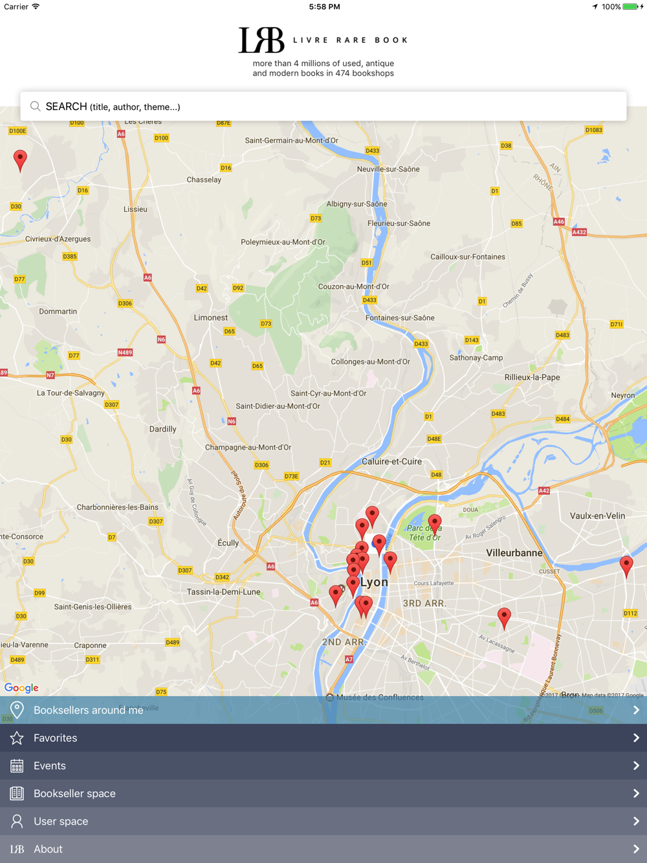
Task: Tap the 'Vaulx-en-Velin' label on the map
Action: [597, 516]
